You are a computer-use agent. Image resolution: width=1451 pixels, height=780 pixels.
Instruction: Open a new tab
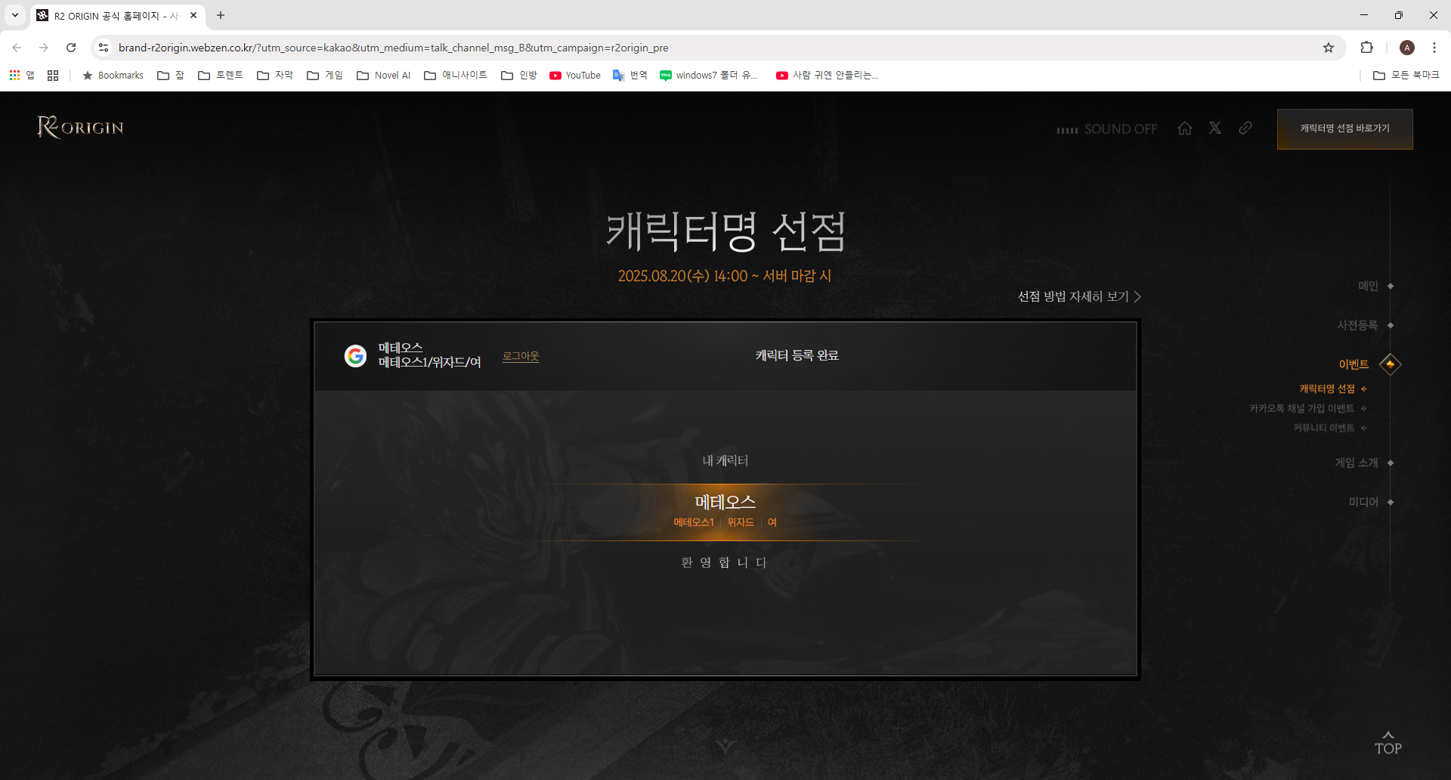221,15
